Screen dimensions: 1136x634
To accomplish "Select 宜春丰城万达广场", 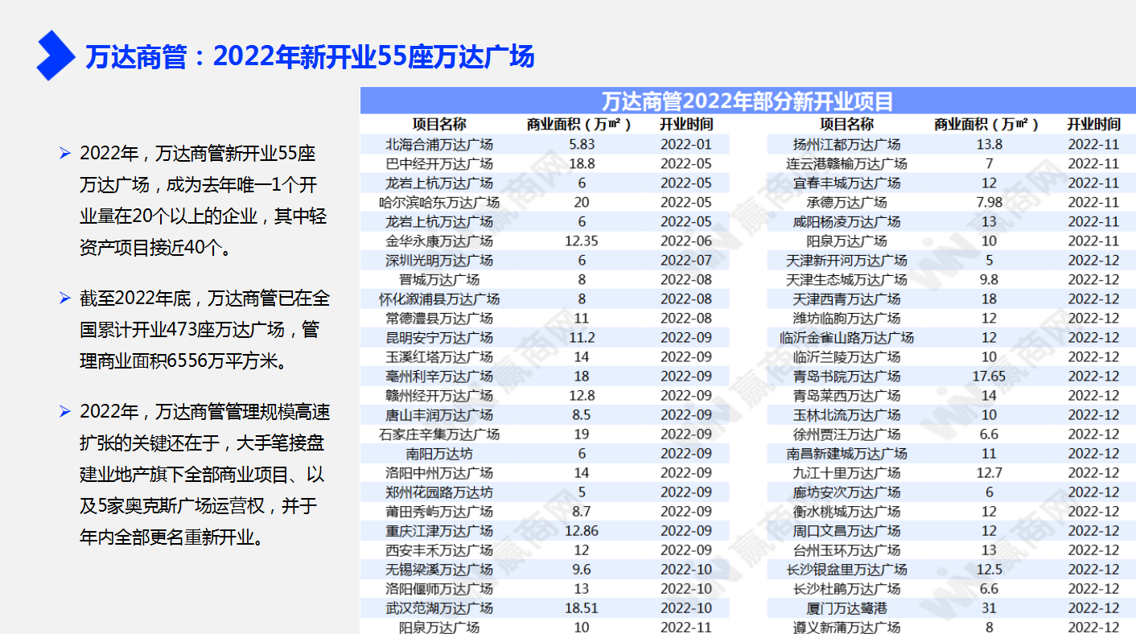I will 846,183.
